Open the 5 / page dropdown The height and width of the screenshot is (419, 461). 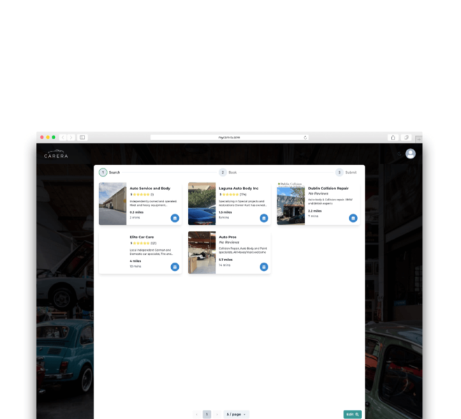pyautogui.click(x=236, y=414)
